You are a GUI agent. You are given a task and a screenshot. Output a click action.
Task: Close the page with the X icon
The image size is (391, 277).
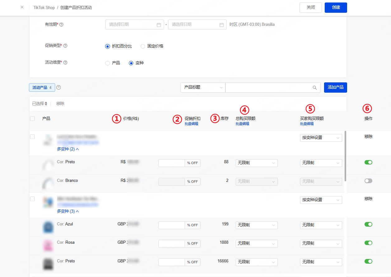point(22,7)
